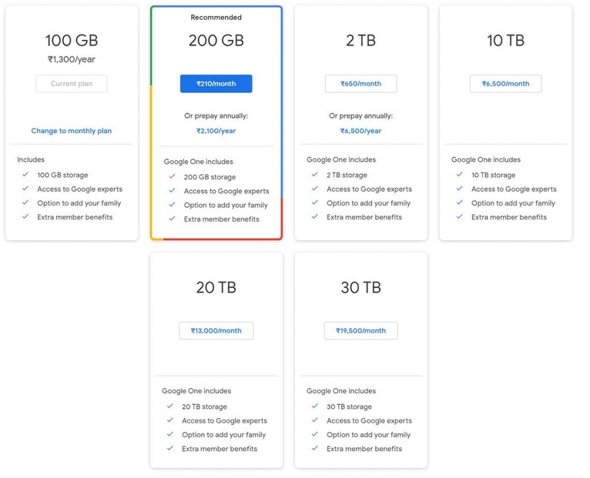
Task: Click checkmark beside Extra member benefits, 30 TB card
Action: (315, 448)
